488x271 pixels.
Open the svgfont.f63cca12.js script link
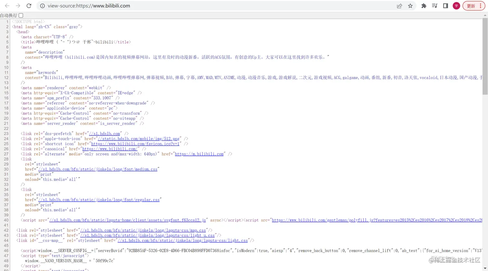(127, 220)
